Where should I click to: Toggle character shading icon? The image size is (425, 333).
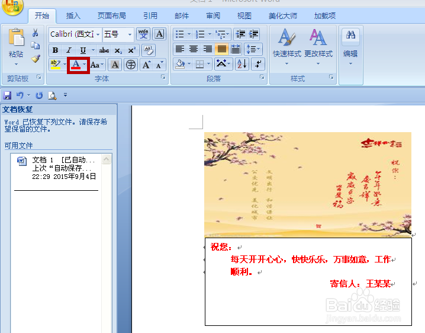tap(115, 65)
